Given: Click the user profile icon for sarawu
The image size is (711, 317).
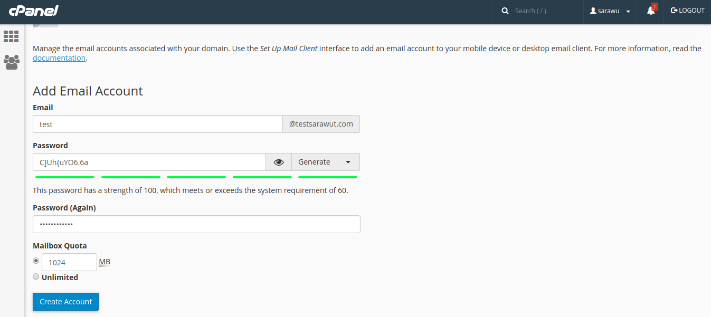Looking at the screenshot, I should click(x=593, y=11).
